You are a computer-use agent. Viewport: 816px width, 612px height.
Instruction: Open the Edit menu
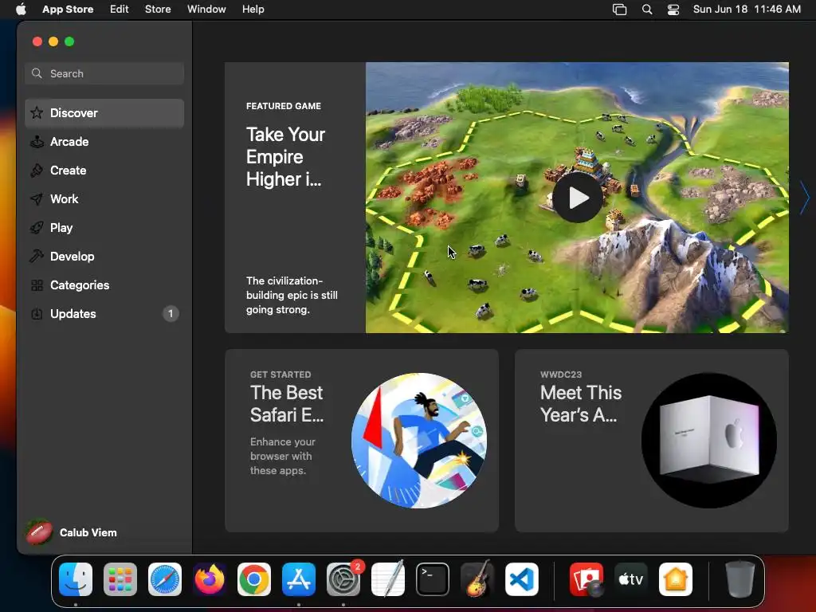[x=120, y=9]
